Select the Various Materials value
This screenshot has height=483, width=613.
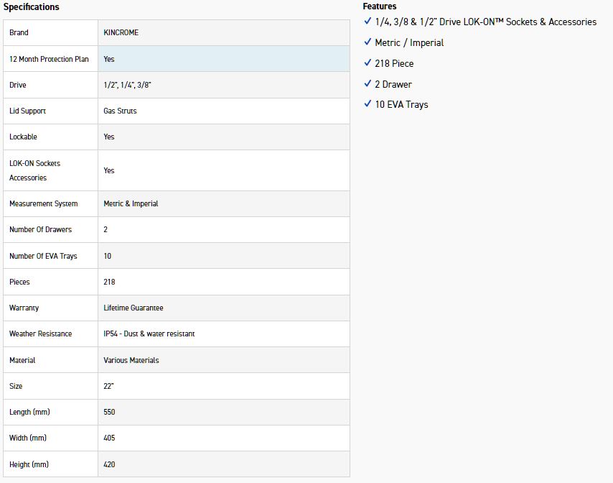pyautogui.click(x=131, y=360)
